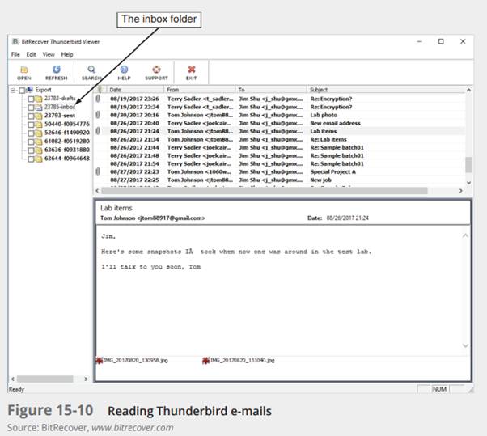Open the 'New email address' email

coord(279,123)
